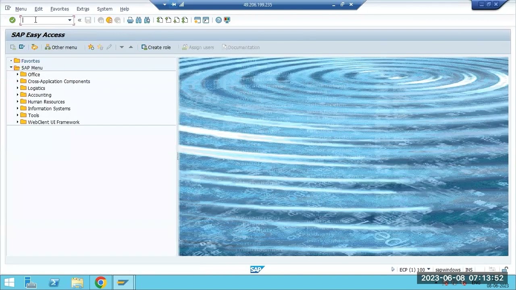516x290 pixels.
Task: Expand the Office folder
Action: click(x=18, y=75)
